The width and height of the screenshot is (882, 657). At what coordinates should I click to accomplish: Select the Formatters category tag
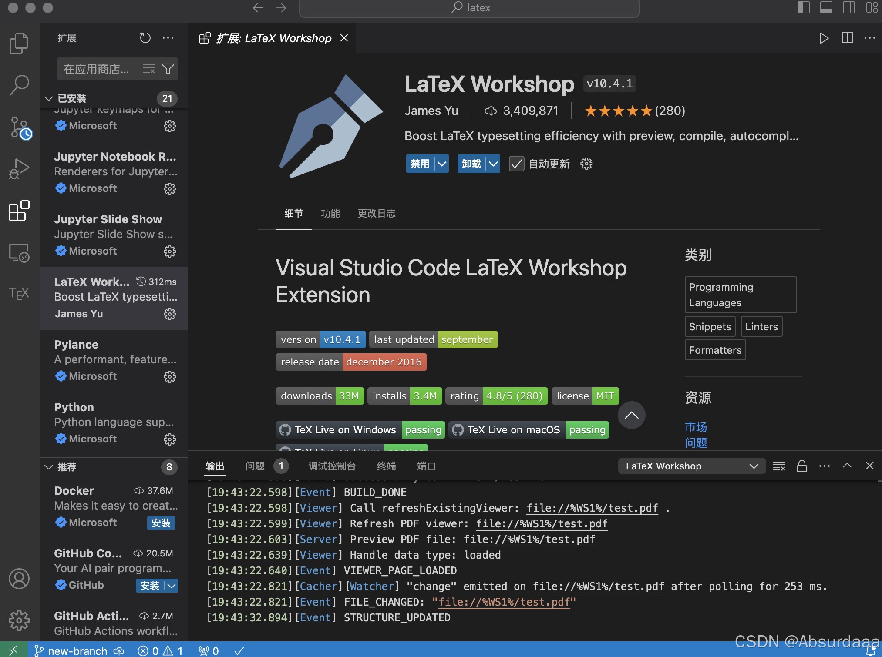(x=715, y=350)
